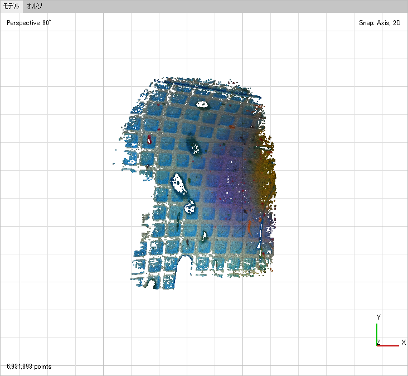The height and width of the screenshot is (376, 408).
Task: Switch to the モデル tab
Action: [11, 6]
